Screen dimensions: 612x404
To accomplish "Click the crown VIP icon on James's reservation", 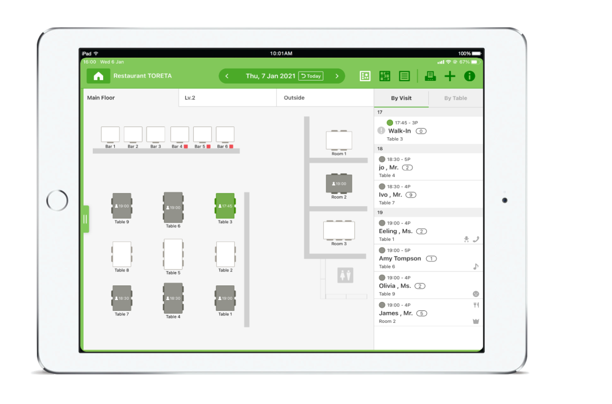I will tap(476, 321).
